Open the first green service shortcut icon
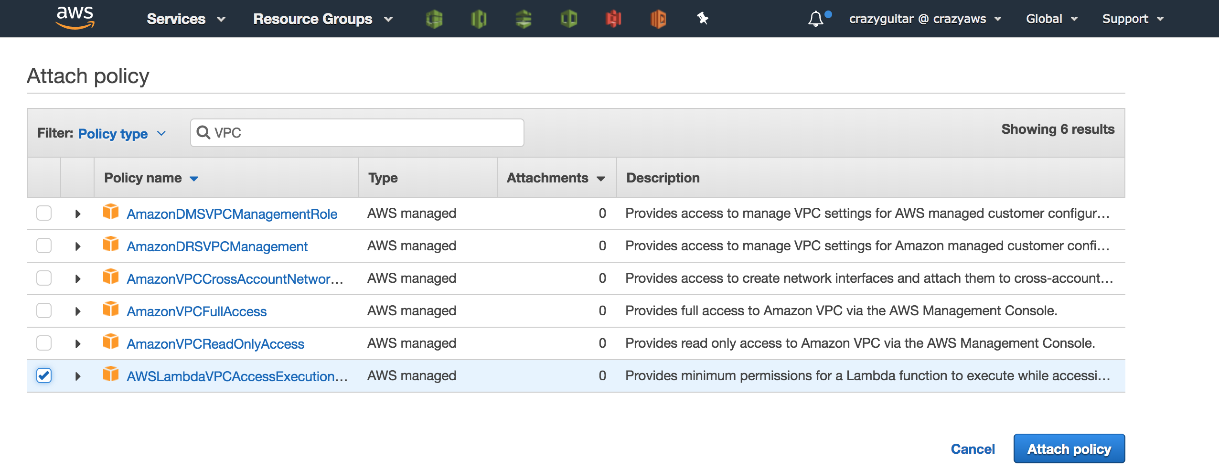Screen dimensions: 1219x470 click(x=435, y=19)
